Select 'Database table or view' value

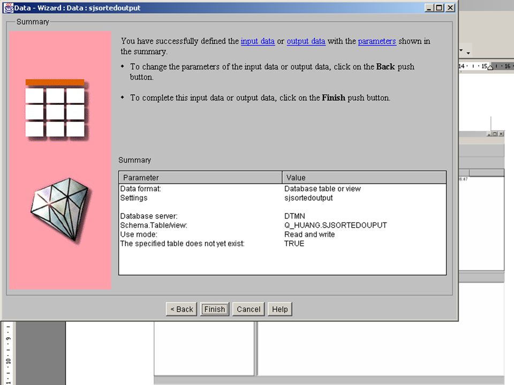click(x=322, y=189)
